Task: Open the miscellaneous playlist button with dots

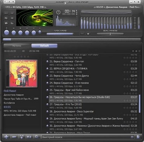Action: (x=21, y=137)
